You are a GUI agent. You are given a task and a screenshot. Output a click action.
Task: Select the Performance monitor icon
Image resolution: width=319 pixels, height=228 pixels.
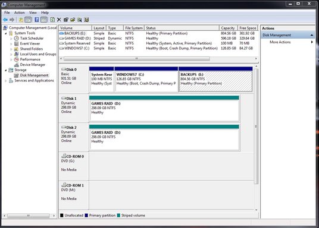click(17, 59)
